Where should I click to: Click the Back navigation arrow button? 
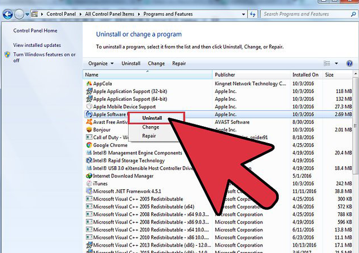click(8, 15)
